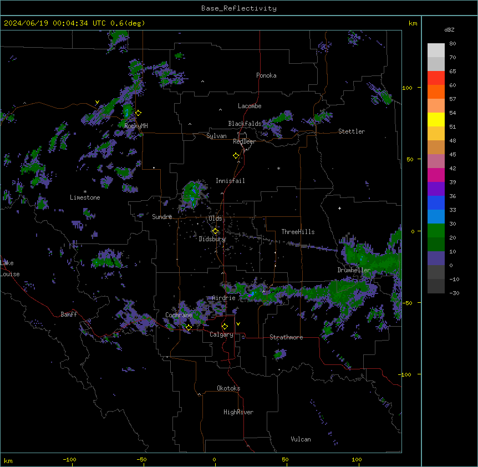Click the magenta 39 dBZ legend swatch
The image size is (478, 467).
[x=436, y=175]
